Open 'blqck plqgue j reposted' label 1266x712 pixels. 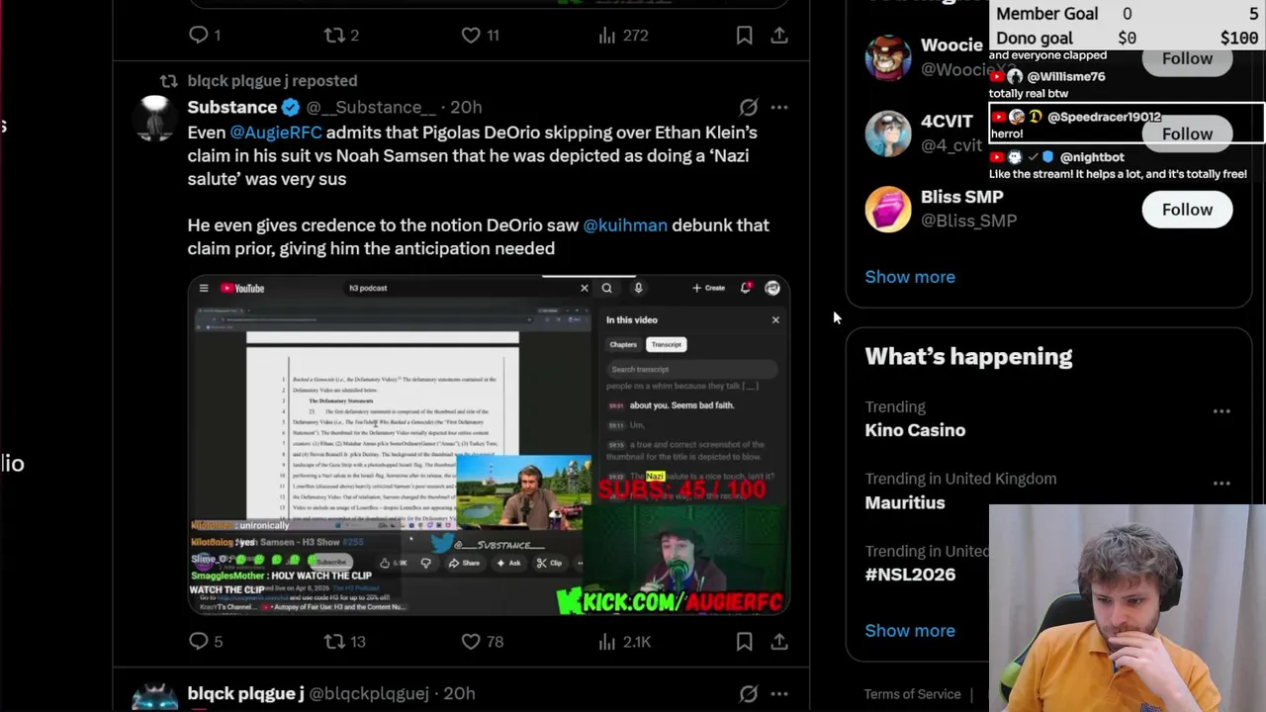(272, 81)
